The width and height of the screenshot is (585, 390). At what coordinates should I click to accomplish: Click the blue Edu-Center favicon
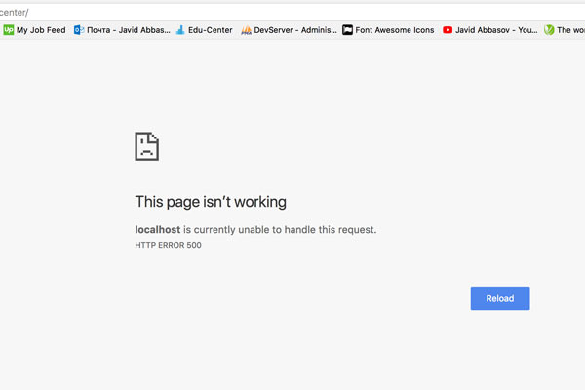pyautogui.click(x=180, y=30)
